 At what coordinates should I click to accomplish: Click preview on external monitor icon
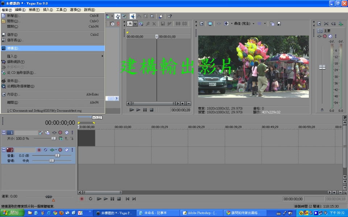click(210, 24)
